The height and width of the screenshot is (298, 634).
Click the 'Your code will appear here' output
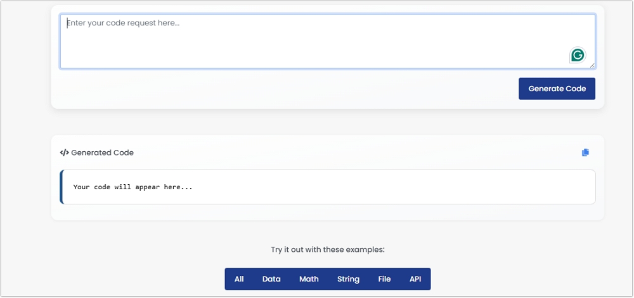coord(133,187)
